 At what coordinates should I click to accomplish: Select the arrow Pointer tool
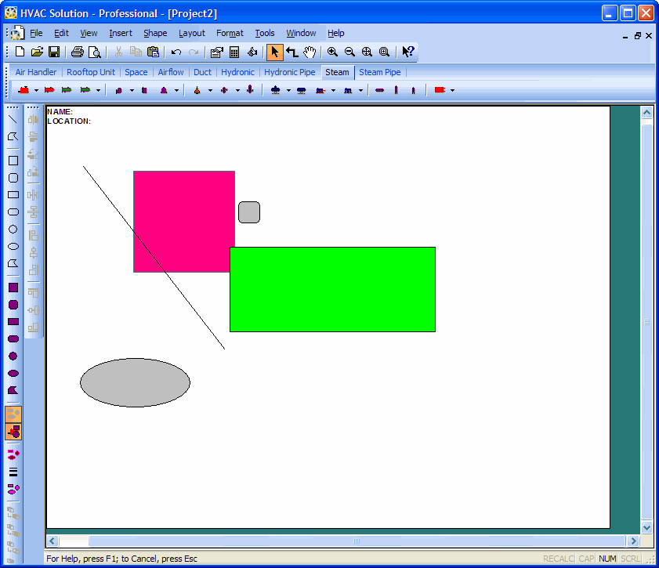(x=275, y=52)
